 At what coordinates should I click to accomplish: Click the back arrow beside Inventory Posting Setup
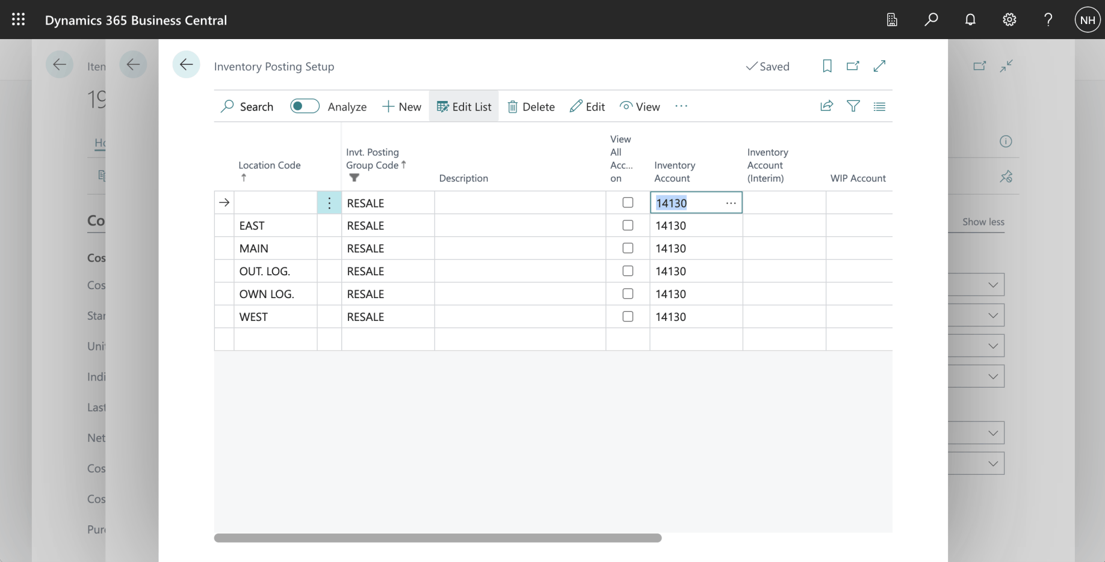(x=186, y=65)
